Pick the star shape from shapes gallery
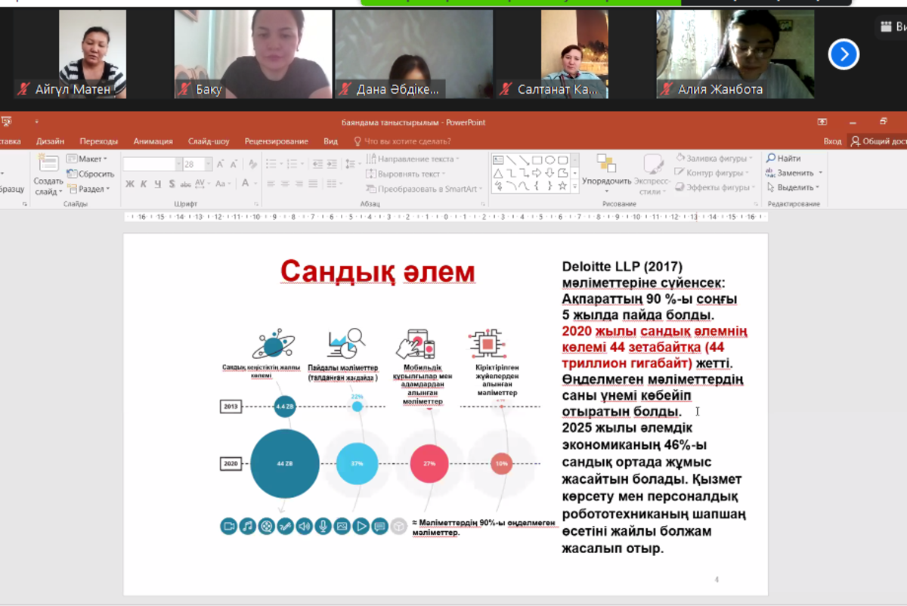This screenshot has width=907, height=606. point(562,185)
